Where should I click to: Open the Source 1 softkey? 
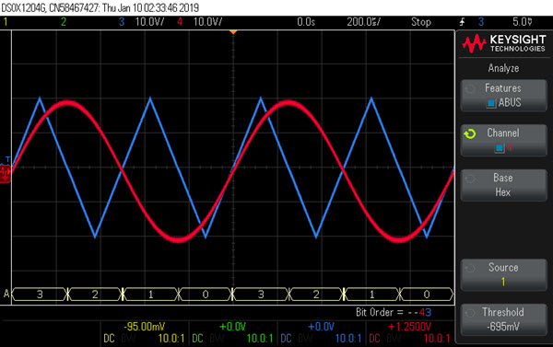[503, 274]
